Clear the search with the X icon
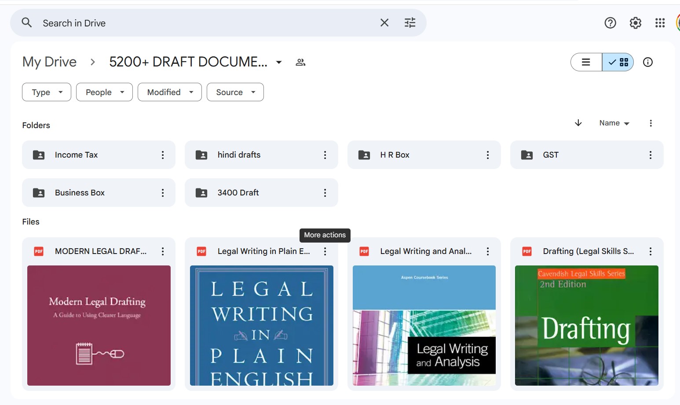Screen dimensions: 680x405 pyautogui.click(x=384, y=22)
